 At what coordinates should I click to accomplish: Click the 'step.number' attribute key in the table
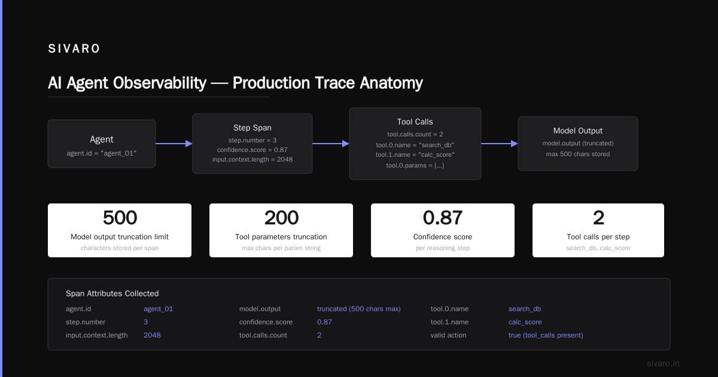click(x=86, y=322)
